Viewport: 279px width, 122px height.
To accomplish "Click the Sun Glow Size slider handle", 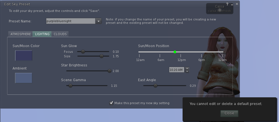I will 101,56.
